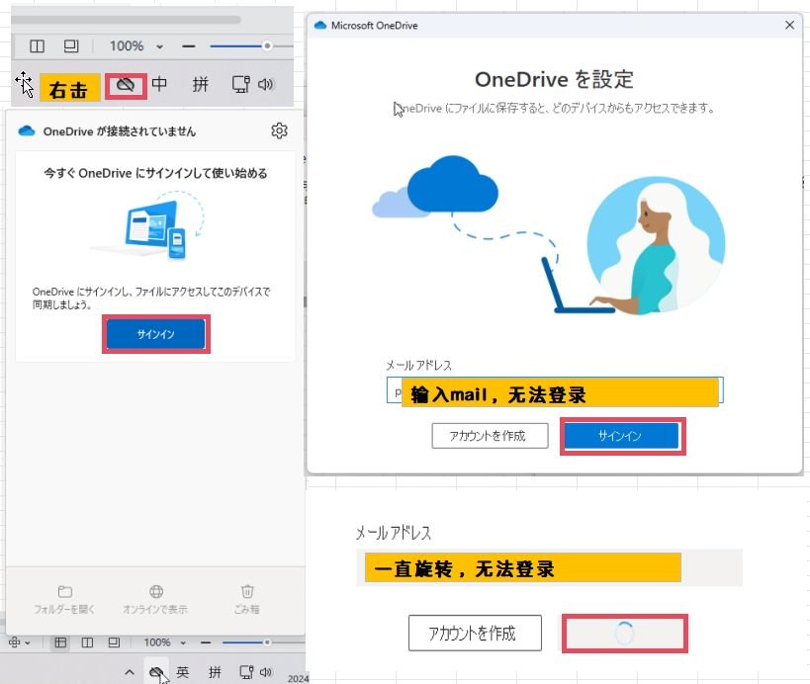Click サインイン in the OneDrive を設定 dialog
Viewport: 810px width, 684px height.
(621, 436)
